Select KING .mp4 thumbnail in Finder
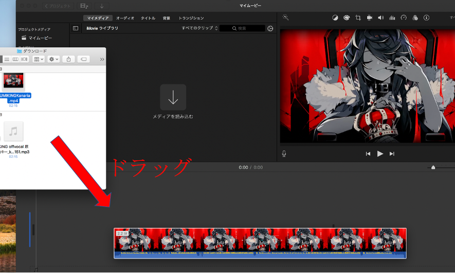 tap(13, 81)
